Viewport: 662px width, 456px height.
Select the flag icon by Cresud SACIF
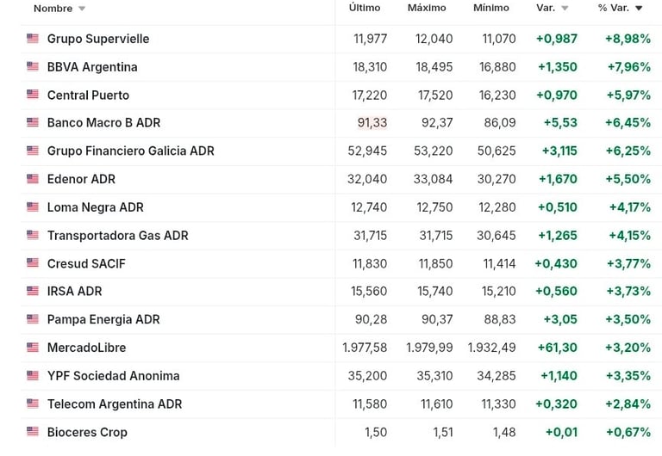pos(33,262)
